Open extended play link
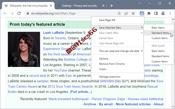Screen dimensions: 175x109 [x=110, y=81]
